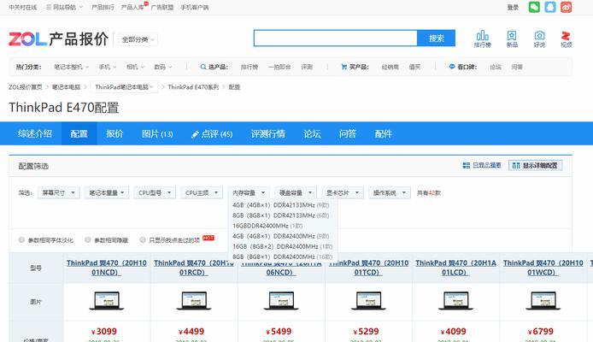The width and height of the screenshot is (593, 342).
Task: Expand the 网站导航 menu
Action: click(x=64, y=7)
